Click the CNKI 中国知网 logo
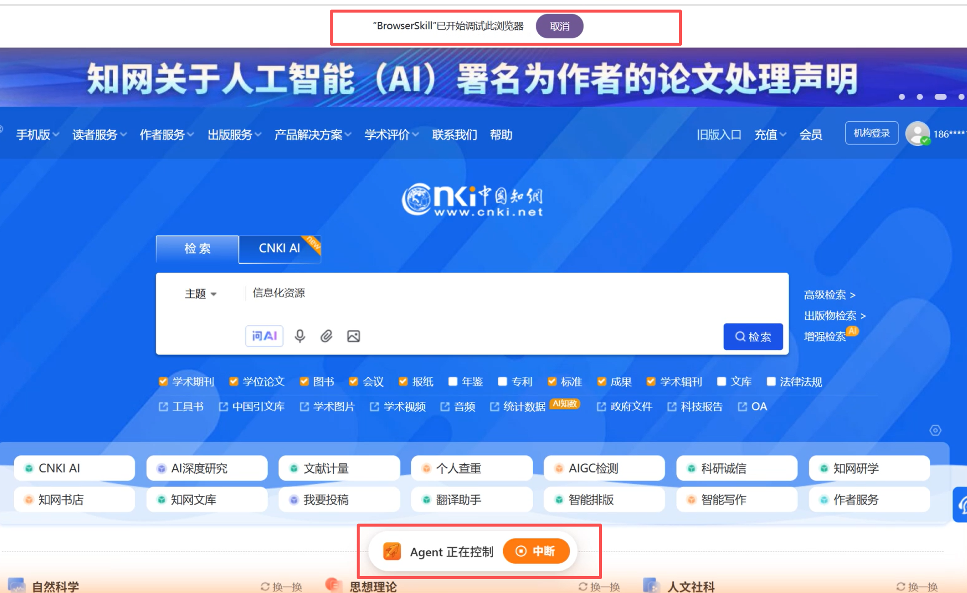967x593 pixels. point(472,199)
